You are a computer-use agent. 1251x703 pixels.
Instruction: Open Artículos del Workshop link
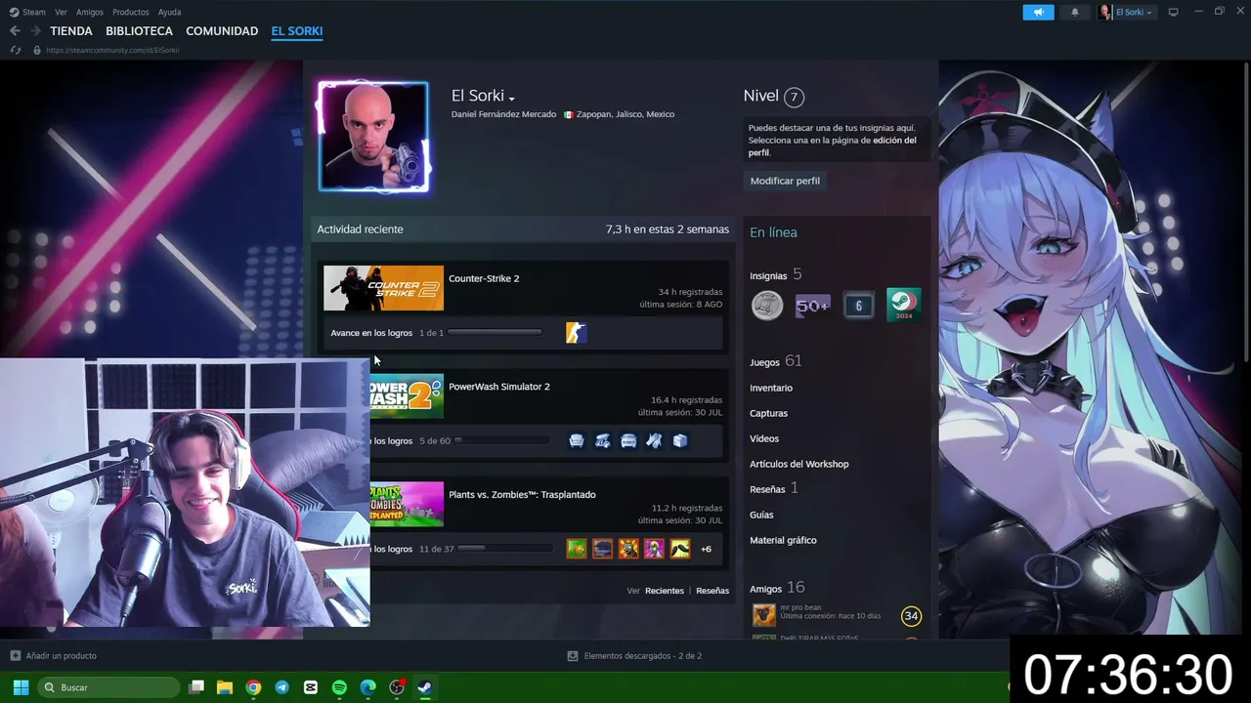point(799,464)
